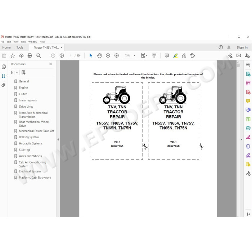Click the Save file icon
Image resolution: width=252 pixels, height=252 pixels.
click(4, 55)
